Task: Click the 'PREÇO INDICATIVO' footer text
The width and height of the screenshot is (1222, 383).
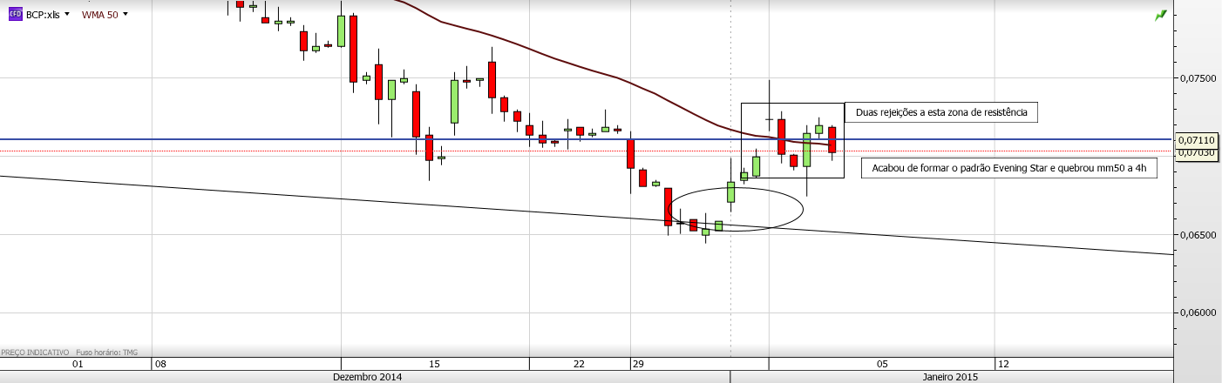Action: [35, 353]
